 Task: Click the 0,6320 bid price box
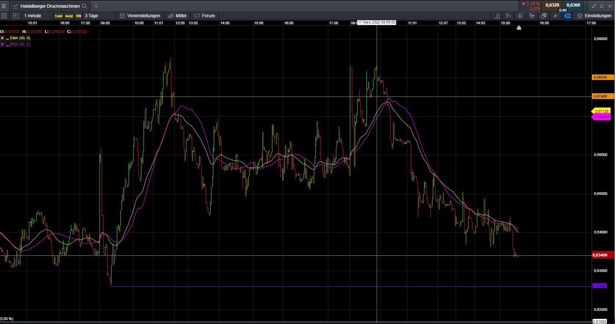(552, 5)
